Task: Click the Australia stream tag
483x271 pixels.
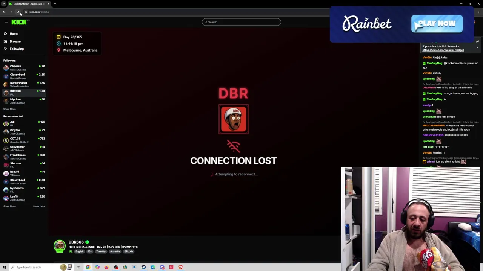Action: (x=115, y=251)
